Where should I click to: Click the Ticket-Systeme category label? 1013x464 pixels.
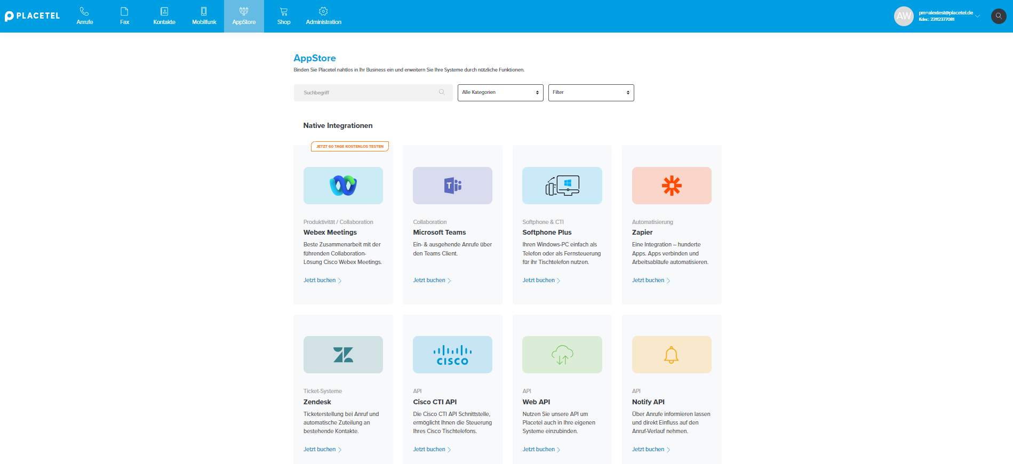coord(323,391)
